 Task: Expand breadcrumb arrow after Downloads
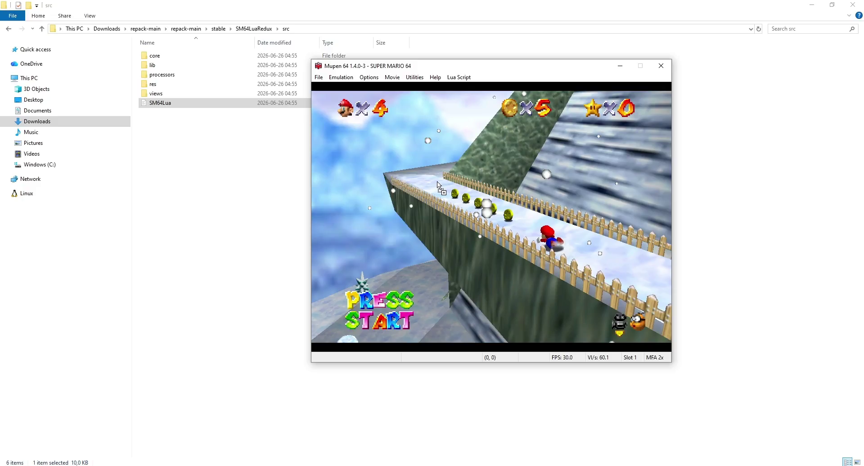(x=126, y=29)
